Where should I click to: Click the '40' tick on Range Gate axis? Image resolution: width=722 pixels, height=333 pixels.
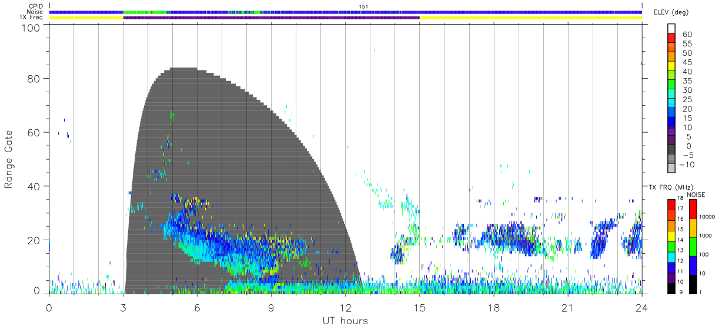(33, 186)
